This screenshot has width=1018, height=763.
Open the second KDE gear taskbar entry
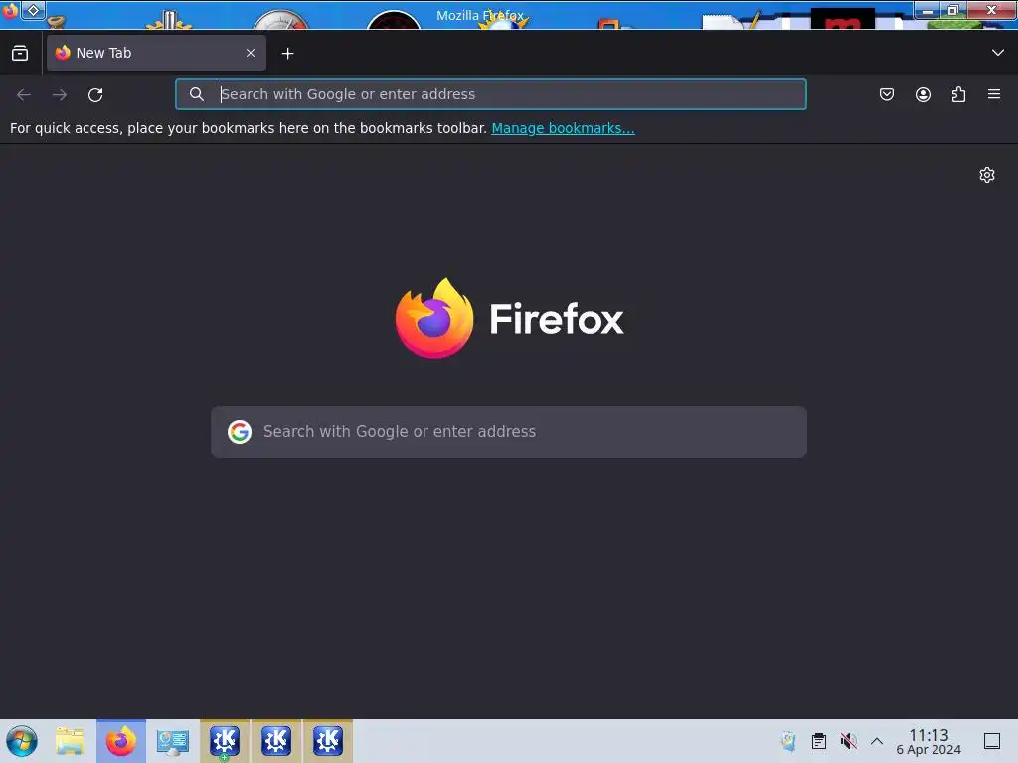coord(276,741)
